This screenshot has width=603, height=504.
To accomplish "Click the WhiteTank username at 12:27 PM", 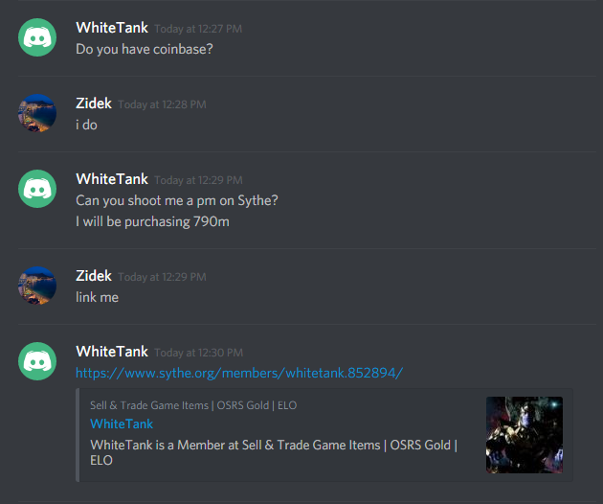I will tap(112, 28).
